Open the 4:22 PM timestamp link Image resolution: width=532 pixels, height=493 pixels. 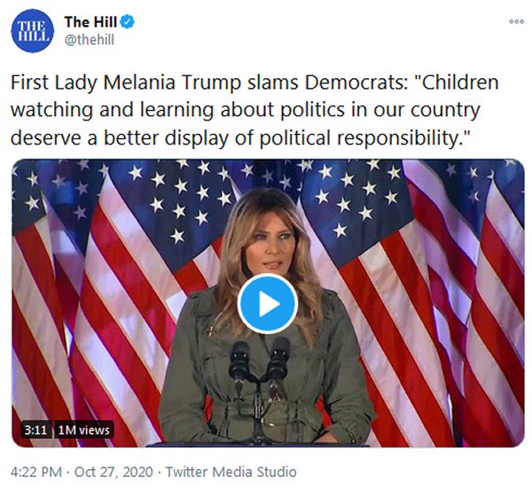[x=36, y=472]
